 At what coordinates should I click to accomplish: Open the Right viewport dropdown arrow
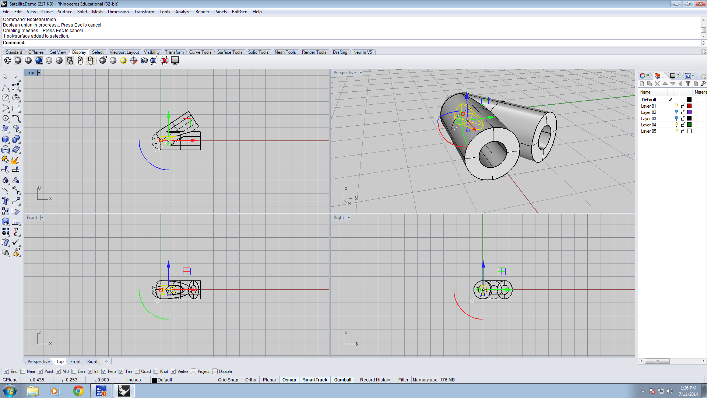[x=349, y=217]
